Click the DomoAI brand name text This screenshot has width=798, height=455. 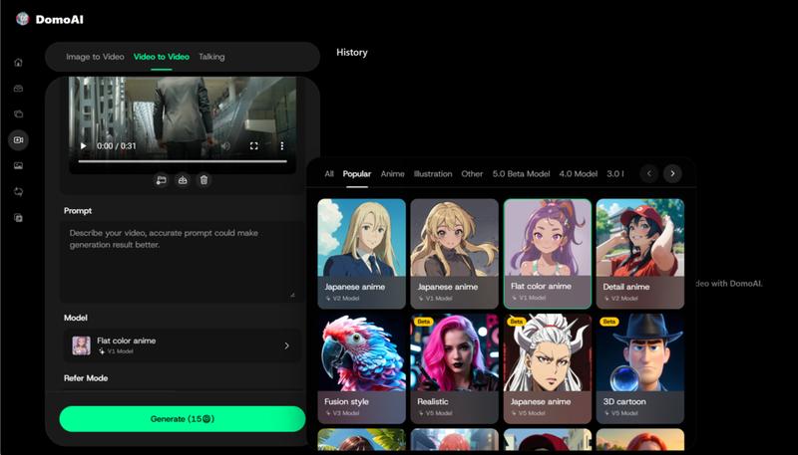click(60, 19)
